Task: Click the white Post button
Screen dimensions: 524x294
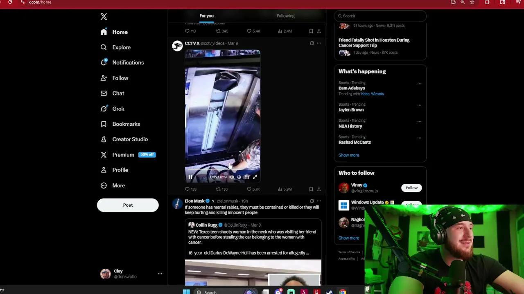Action: [x=128, y=205]
